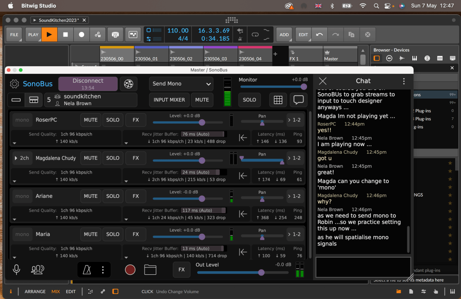
Task: Click the microphone input icon
Action: point(16,270)
